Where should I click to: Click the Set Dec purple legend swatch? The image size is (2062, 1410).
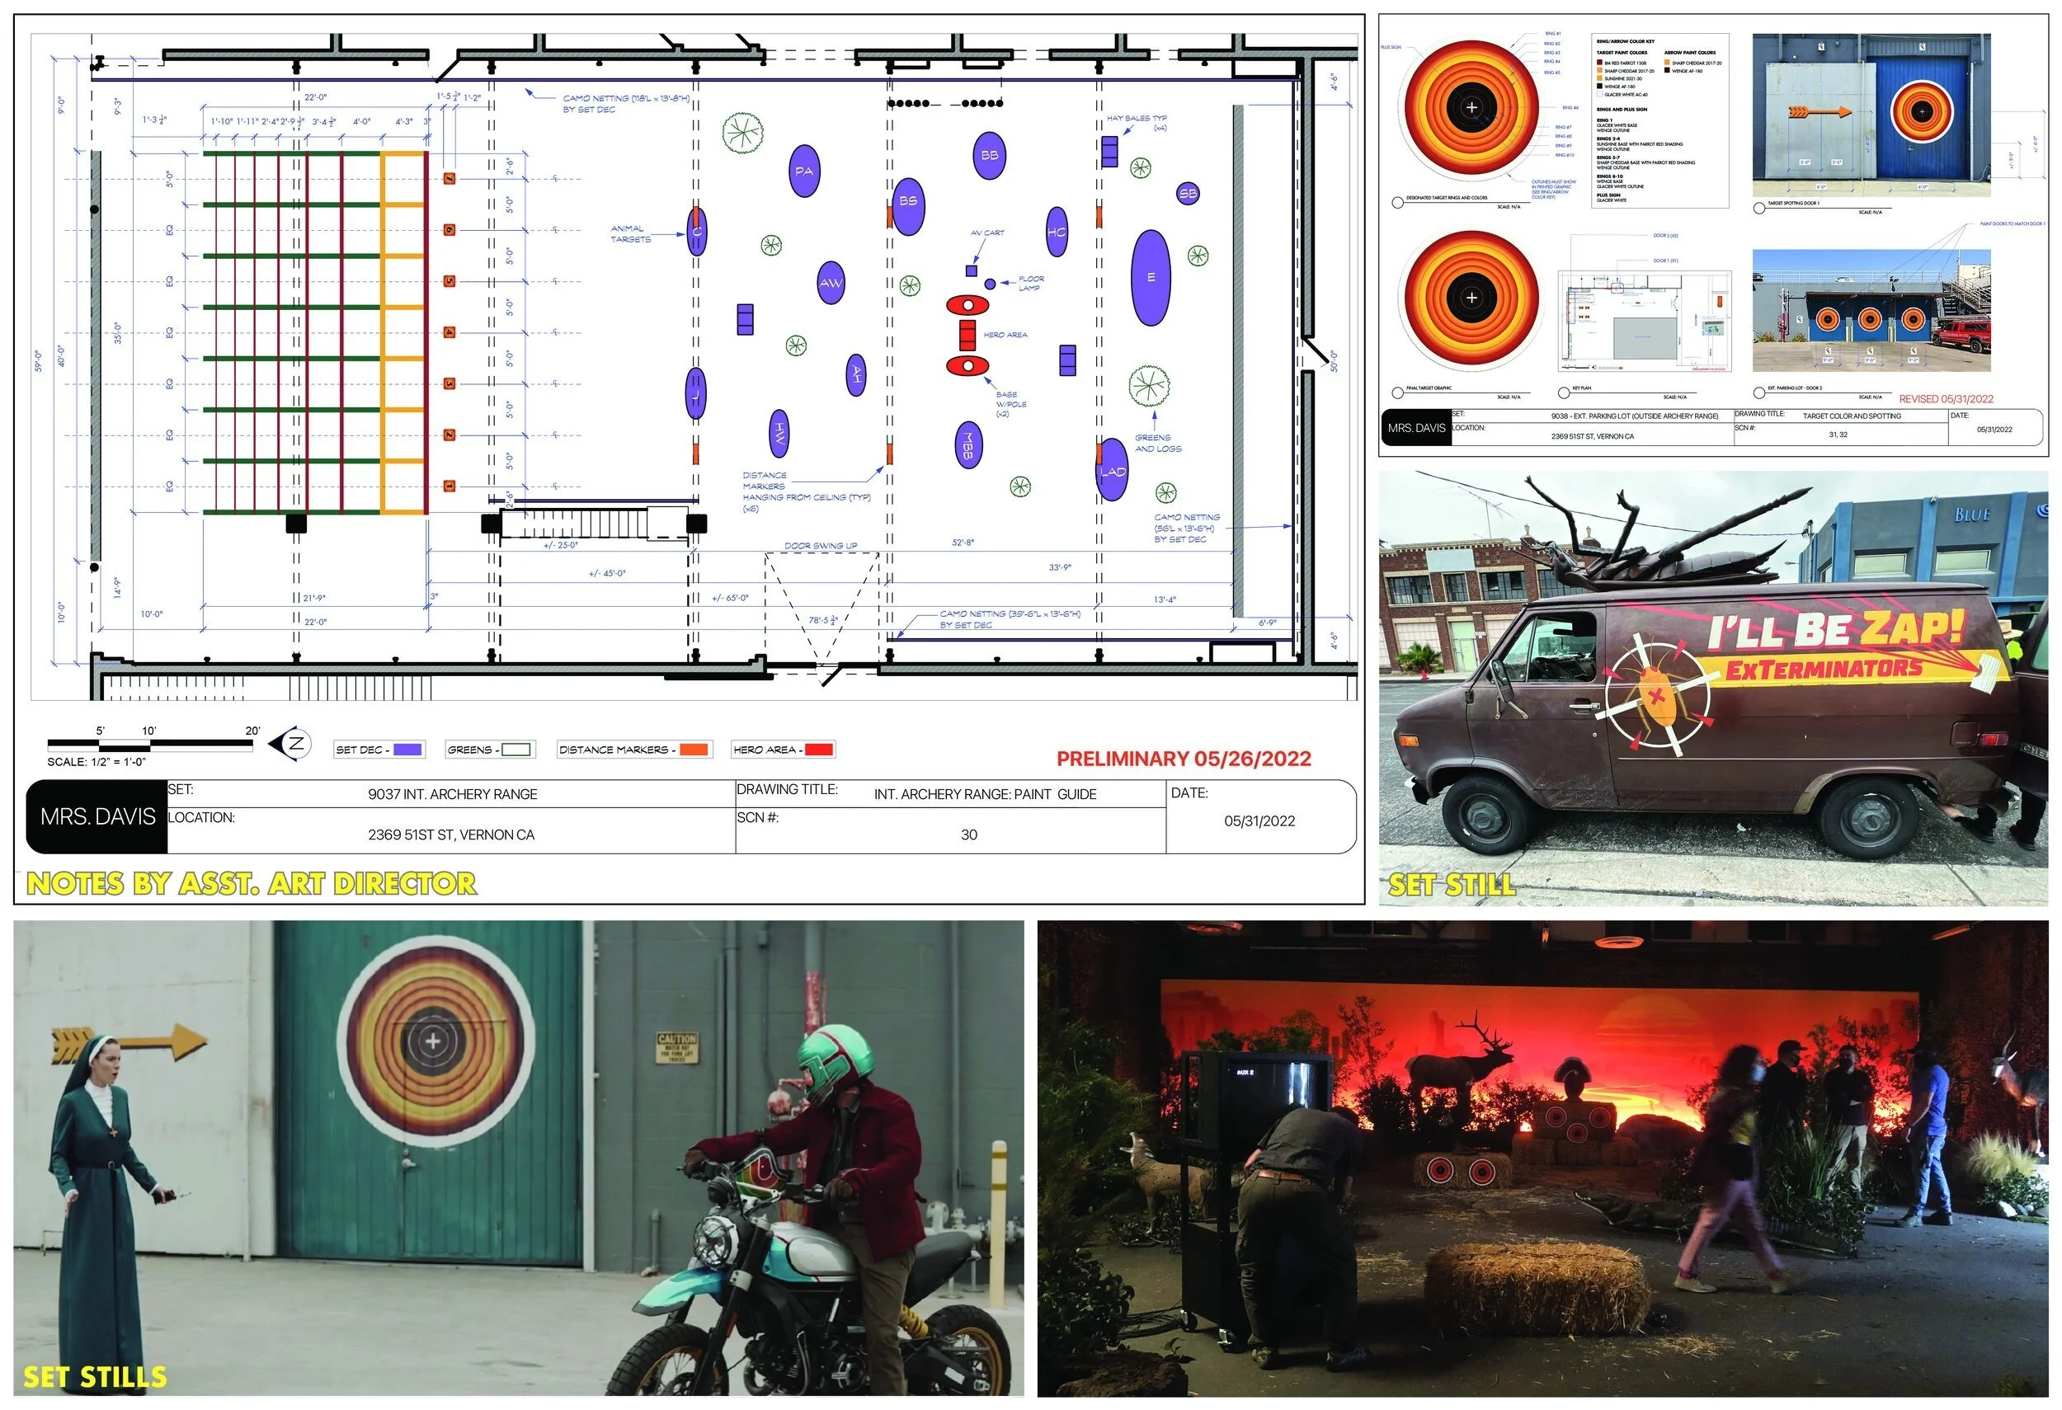[x=407, y=750]
